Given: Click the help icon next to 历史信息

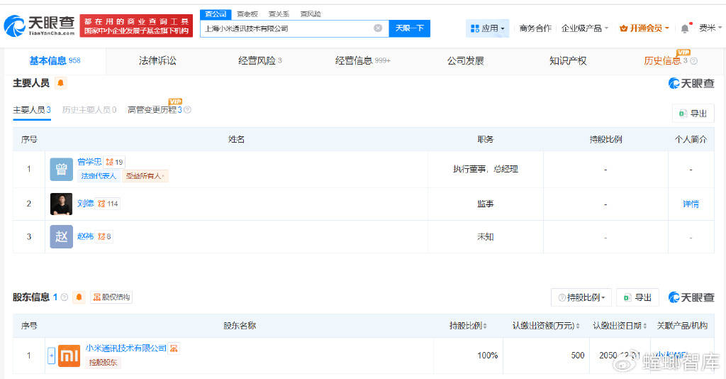Looking at the screenshot, I should point(693,61).
